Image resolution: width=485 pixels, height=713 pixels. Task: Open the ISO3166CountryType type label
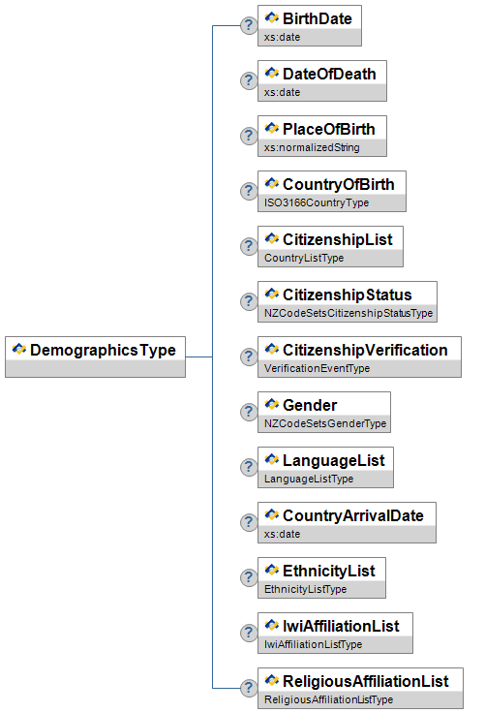point(317,202)
